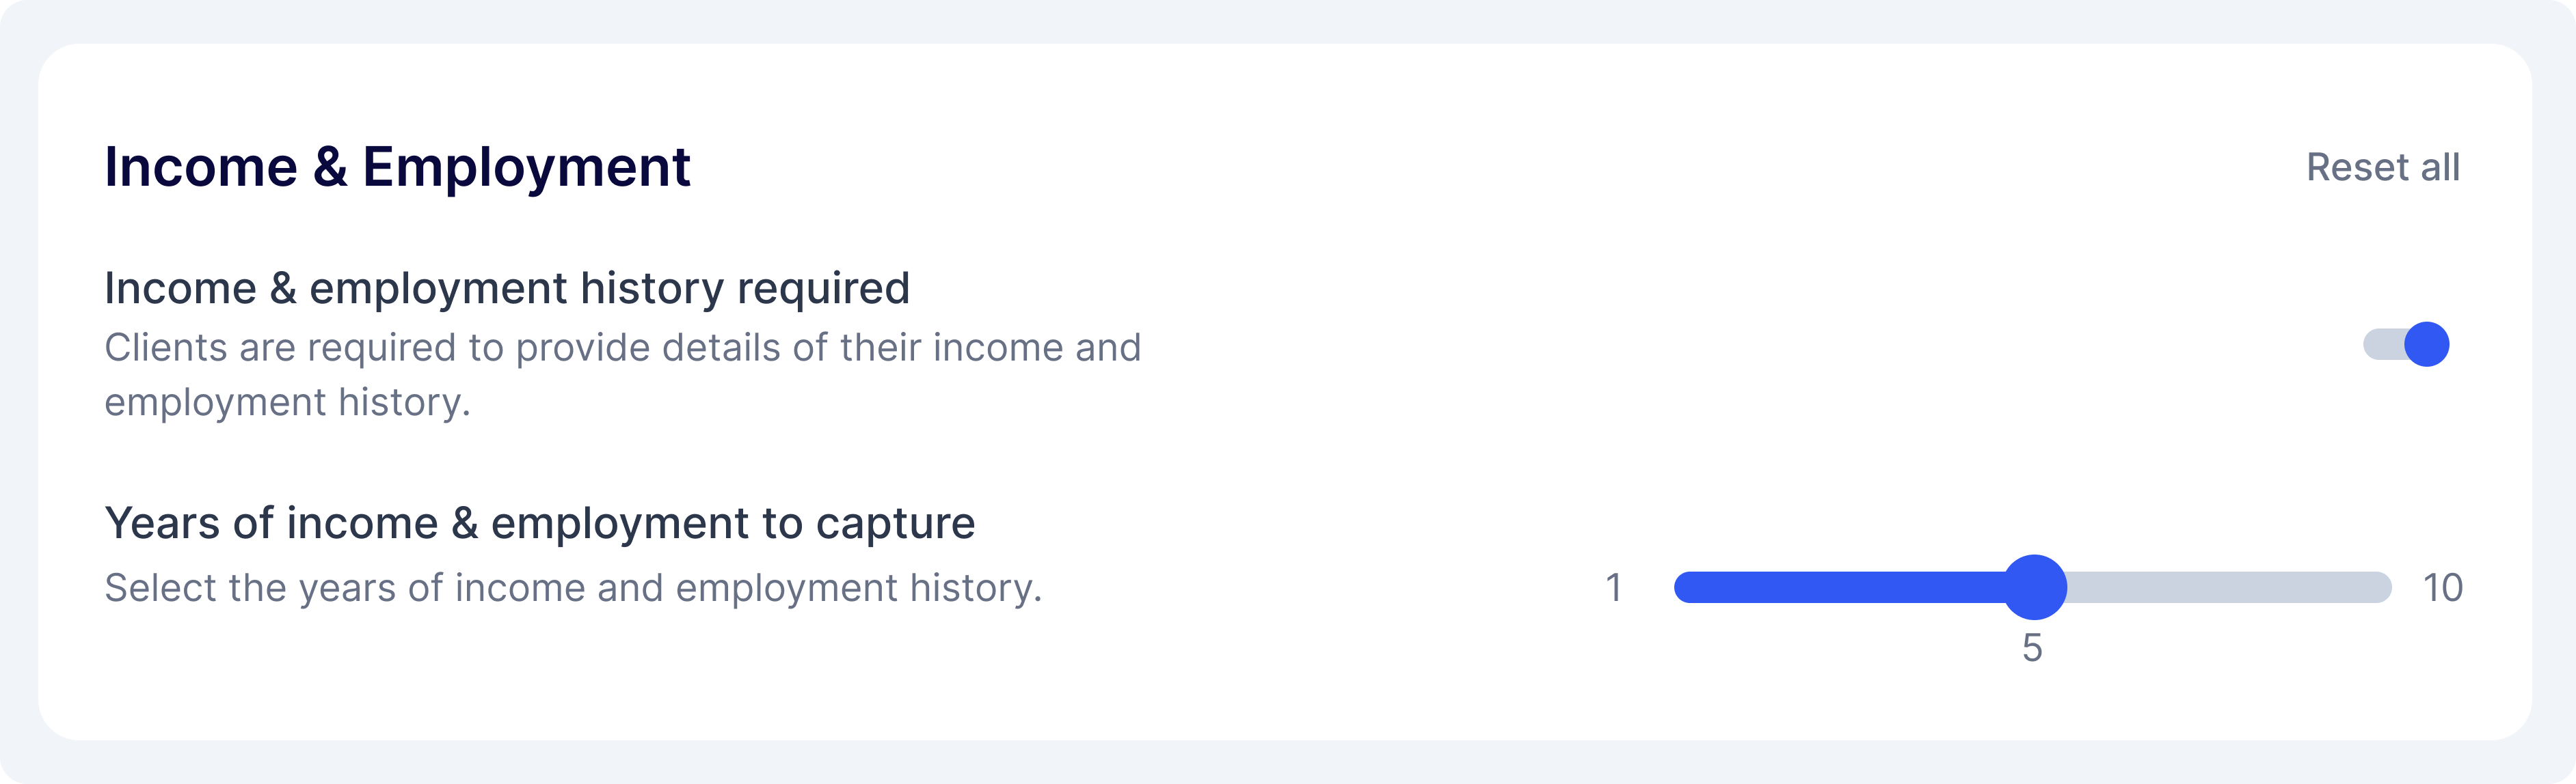Click the blue filled part of years slider
The width and height of the screenshot is (2576, 784).
point(1838,587)
